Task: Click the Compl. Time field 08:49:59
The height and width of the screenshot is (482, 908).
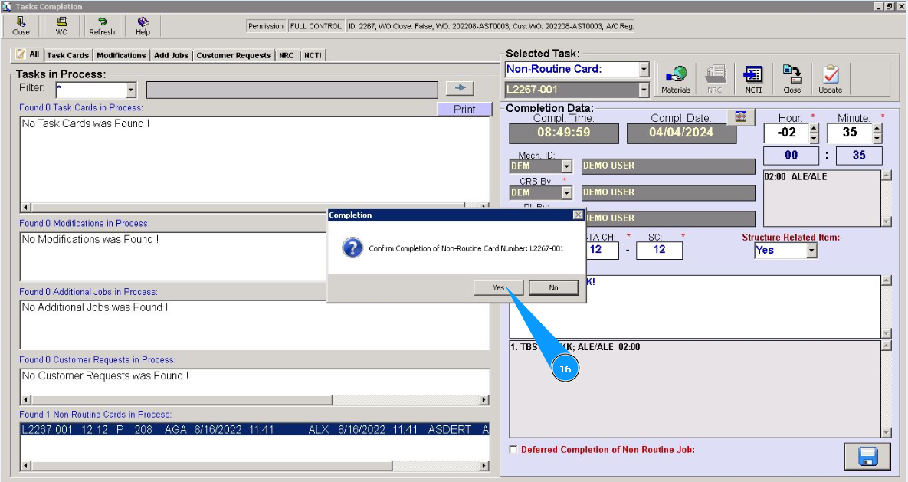Action: click(x=563, y=133)
